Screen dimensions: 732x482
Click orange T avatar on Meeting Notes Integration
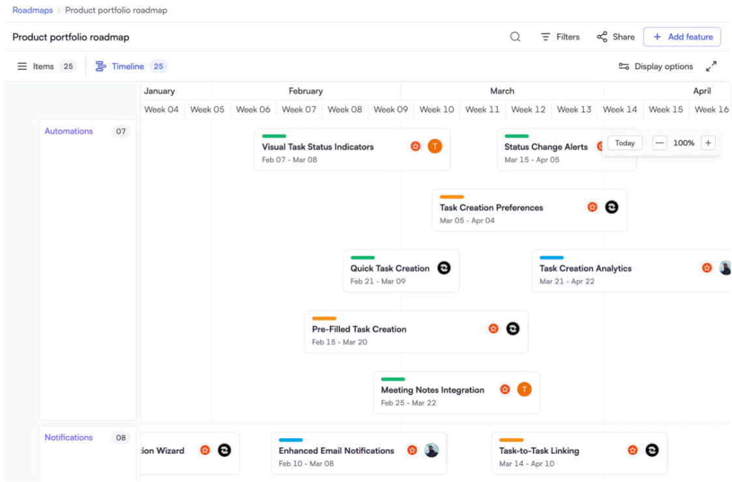click(x=524, y=389)
